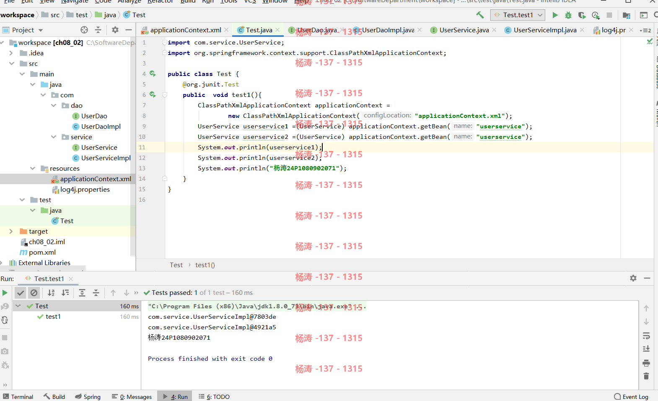Image resolution: width=658 pixels, height=401 pixels.
Task: Click the run gutter icon beside class Test
Action: tap(153, 74)
